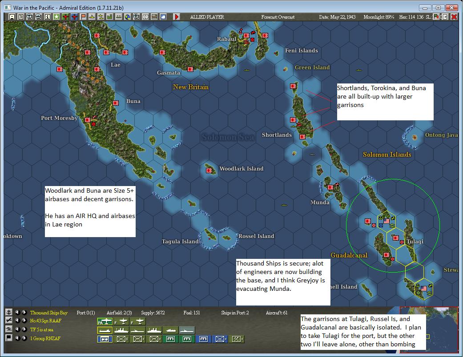Click the information 'i' toolbar icon

[47, 17]
